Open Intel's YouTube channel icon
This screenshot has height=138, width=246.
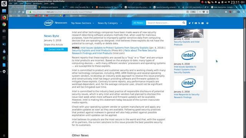click(x=196, y=23)
